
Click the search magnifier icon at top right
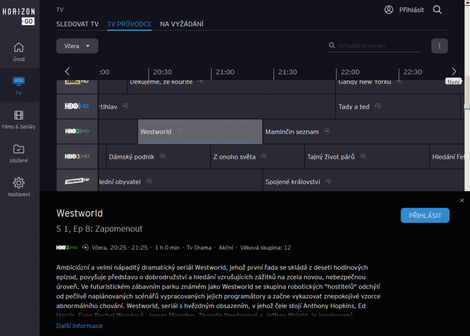pyautogui.click(x=437, y=9)
